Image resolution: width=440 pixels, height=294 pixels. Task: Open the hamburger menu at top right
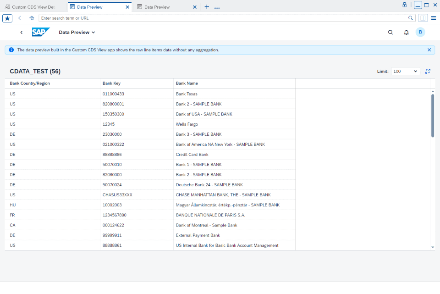click(433, 18)
